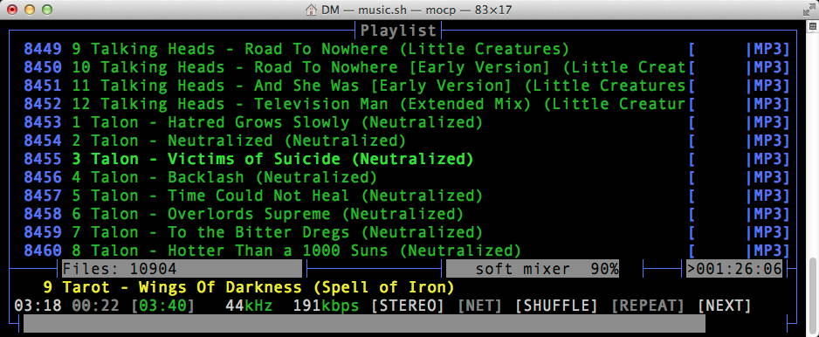Click the soft mixer 90% volume bar
The image size is (819, 337).
point(533,269)
